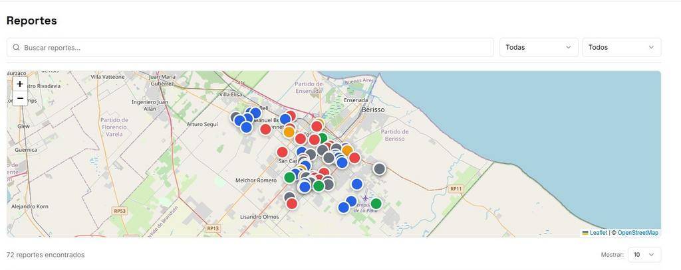Click the red marker right of the eastern orange marker
The height and width of the screenshot is (270, 681).
coord(354,158)
